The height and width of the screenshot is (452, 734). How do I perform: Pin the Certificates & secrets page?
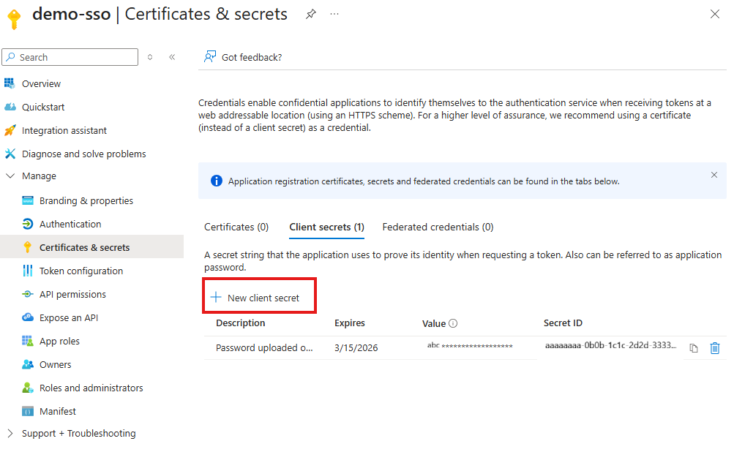pyautogui.click(x=310, y=13)
